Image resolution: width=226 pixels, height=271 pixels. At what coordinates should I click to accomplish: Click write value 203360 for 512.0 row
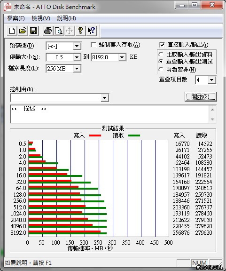[x=181, y=207]
